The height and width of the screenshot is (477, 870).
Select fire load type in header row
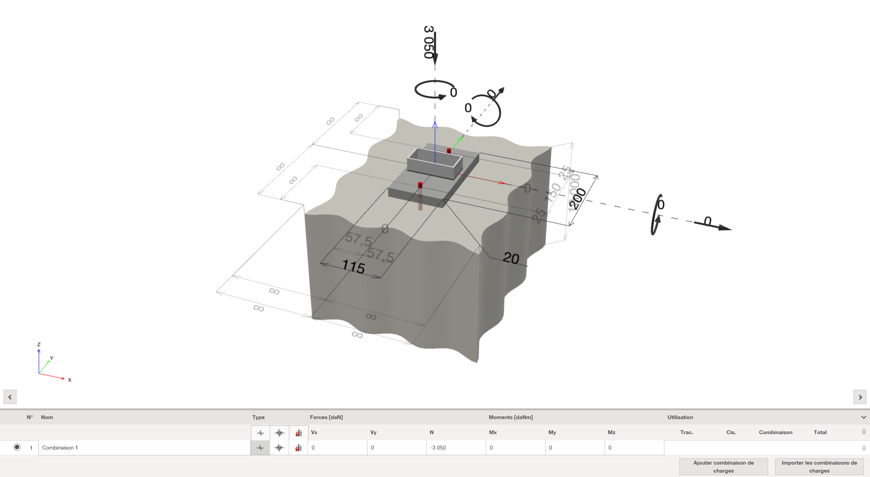pos(298,433)
